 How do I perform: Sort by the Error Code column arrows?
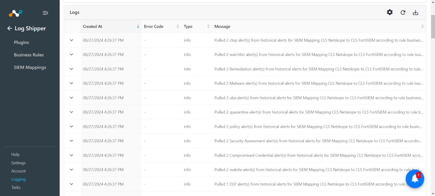[178, 27]
